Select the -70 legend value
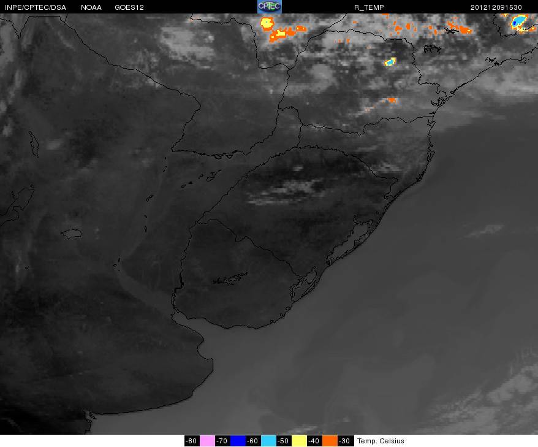538x447 pixels. click(222, 441)
